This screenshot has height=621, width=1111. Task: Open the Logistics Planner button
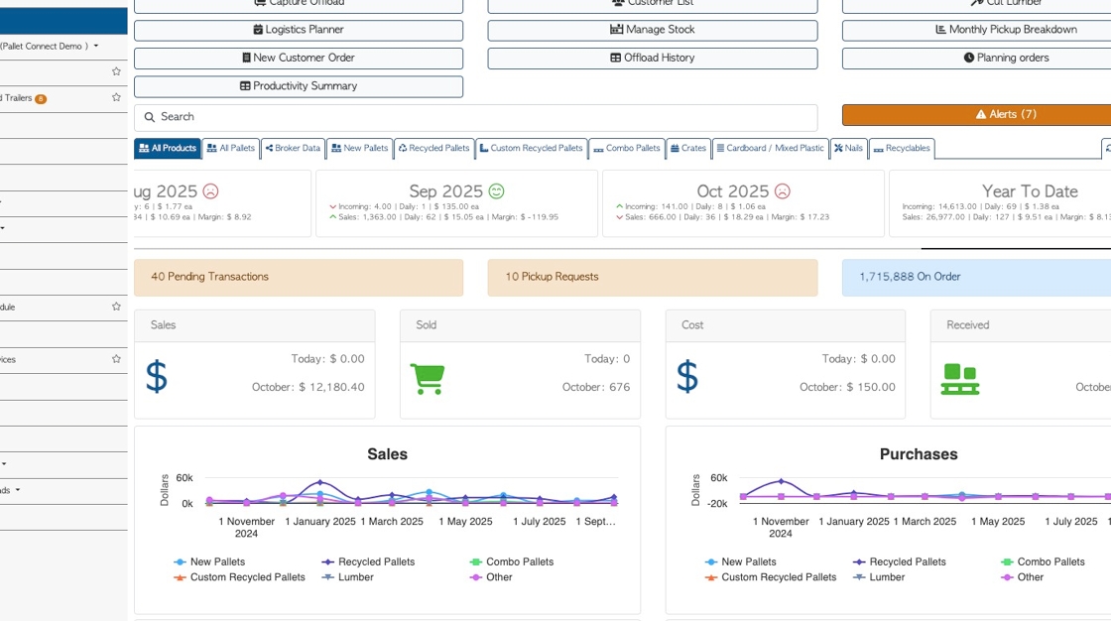(299, 30)
